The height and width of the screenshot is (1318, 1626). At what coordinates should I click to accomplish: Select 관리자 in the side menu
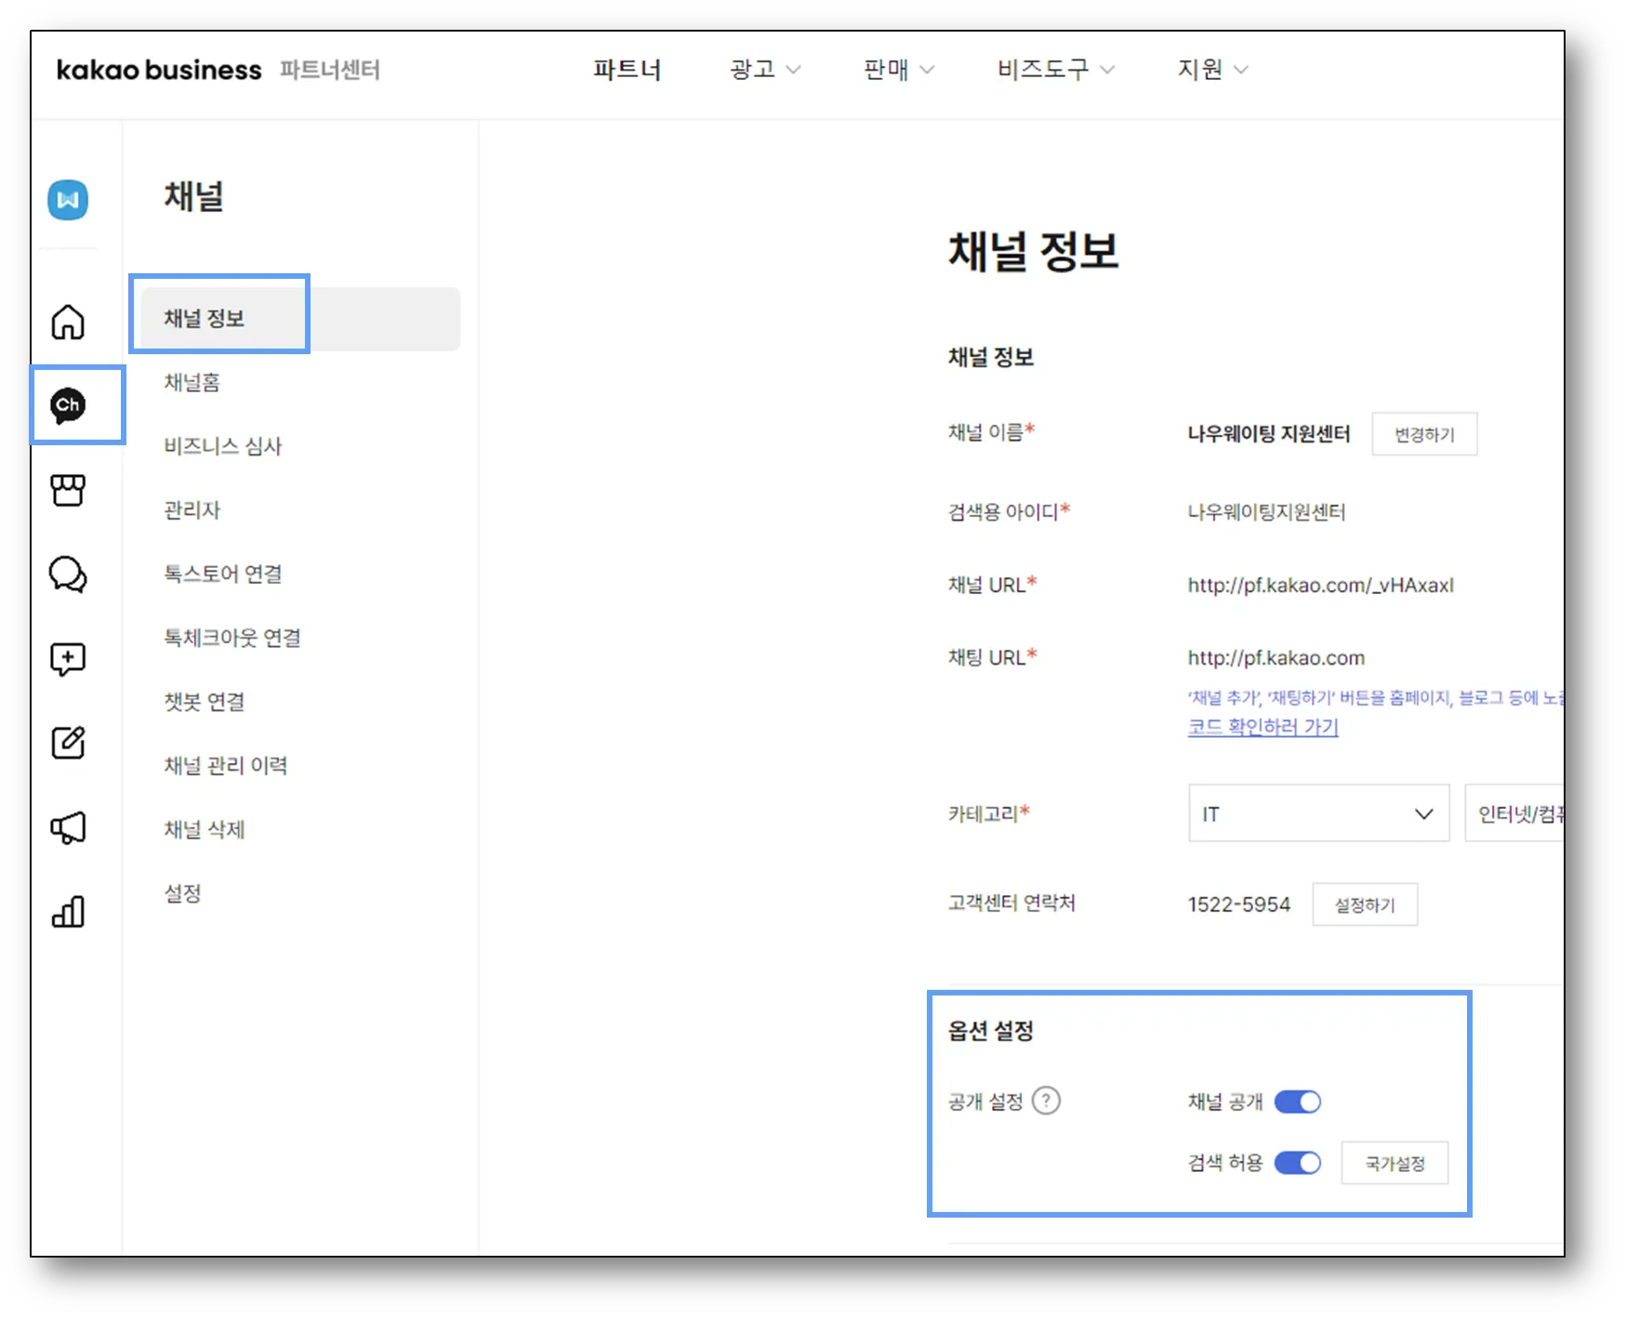192,510
